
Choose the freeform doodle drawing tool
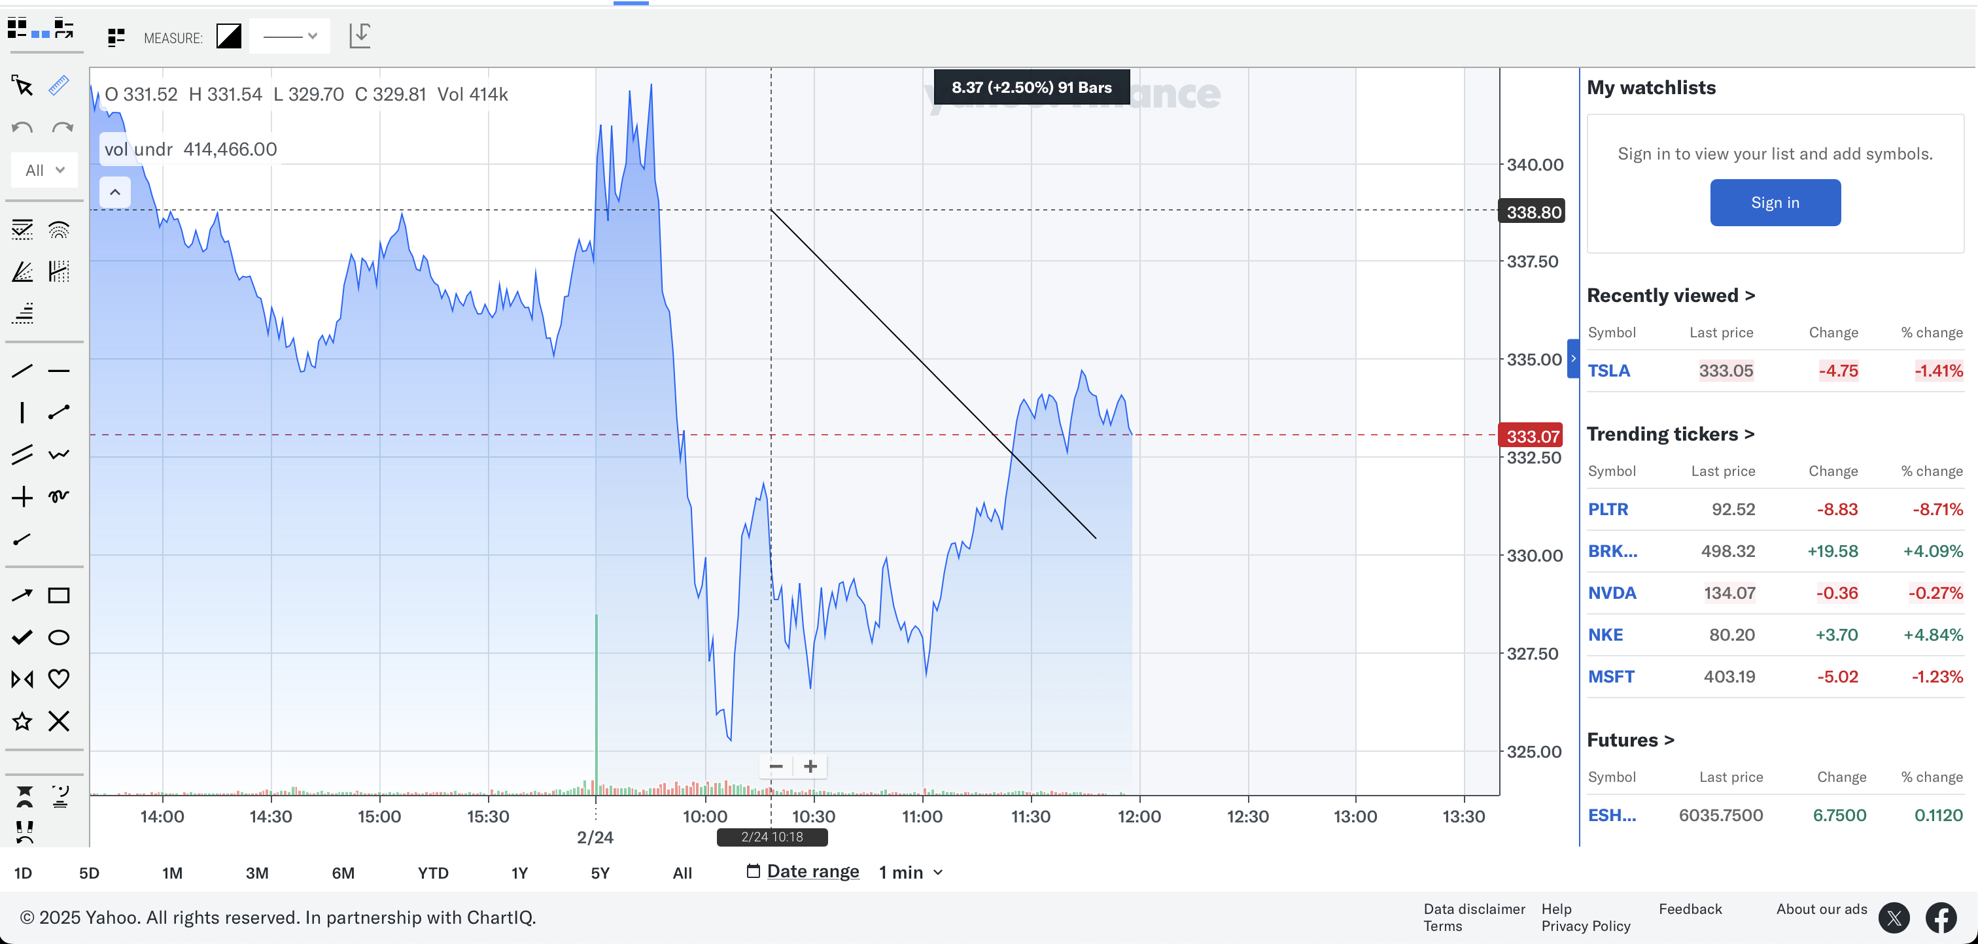point(59,497)
